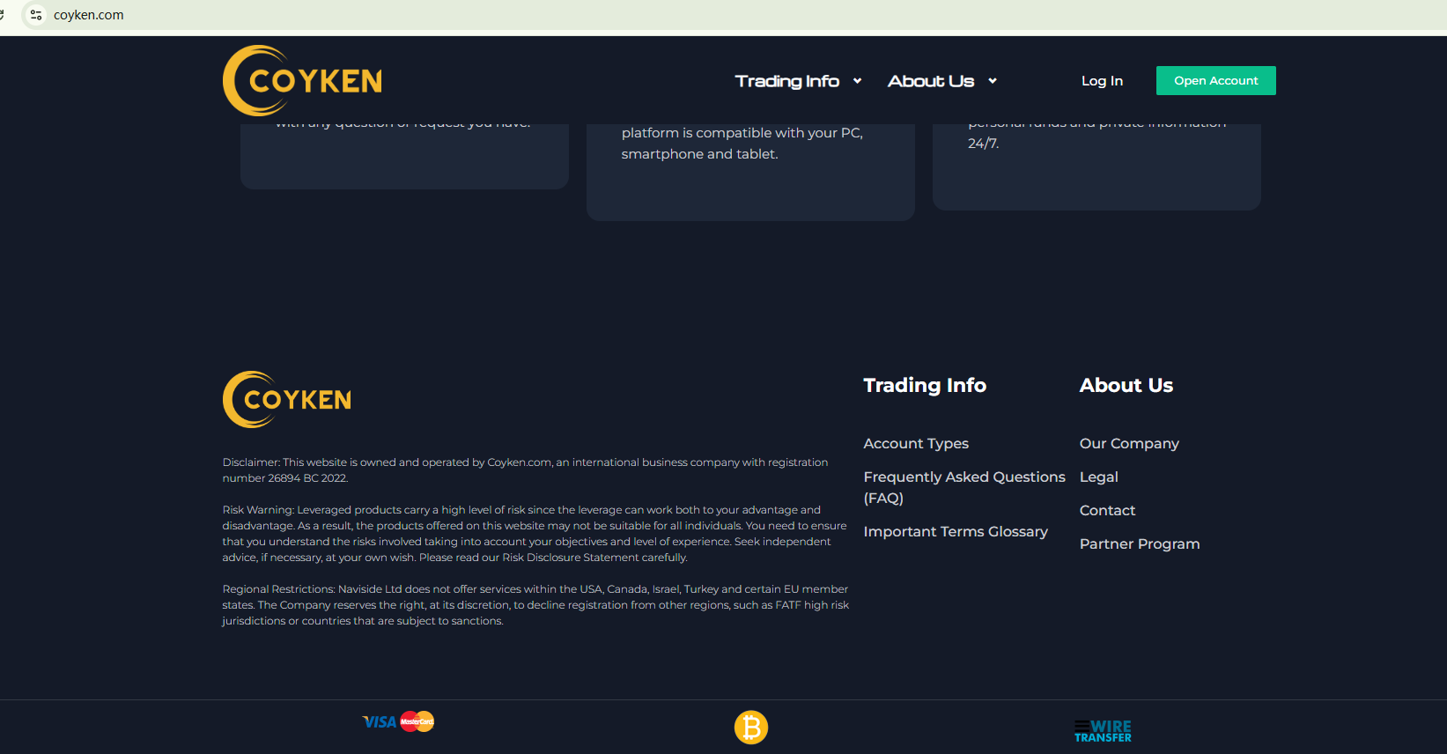Open the Important Terms Glossary link
The width and height of the screenshot is (1447, 754).
click(956, 532)
